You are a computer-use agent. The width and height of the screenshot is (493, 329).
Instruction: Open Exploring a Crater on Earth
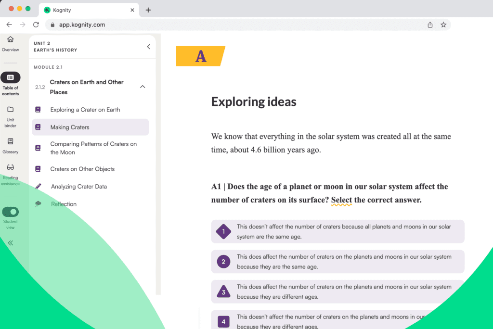pos(85,110)
